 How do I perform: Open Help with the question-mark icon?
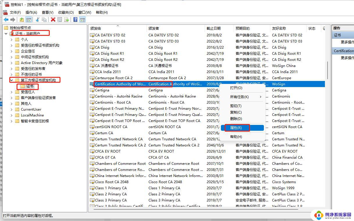click(75, 20)
